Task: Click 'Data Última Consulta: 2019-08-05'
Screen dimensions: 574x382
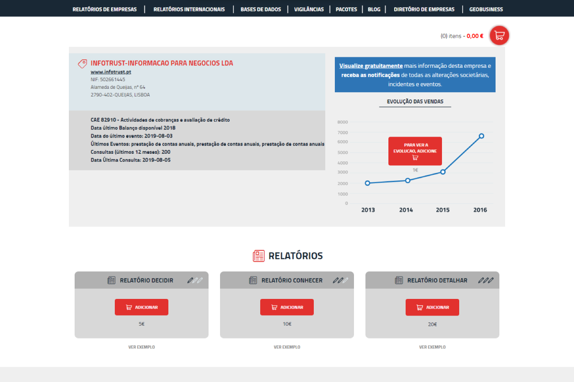Action: 131,160
